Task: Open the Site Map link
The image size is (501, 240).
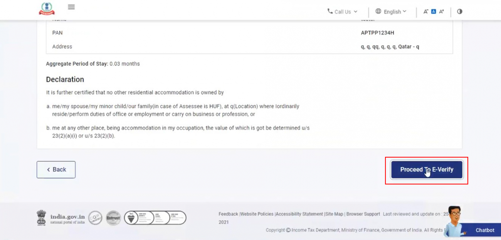Action: coord(334,214)
